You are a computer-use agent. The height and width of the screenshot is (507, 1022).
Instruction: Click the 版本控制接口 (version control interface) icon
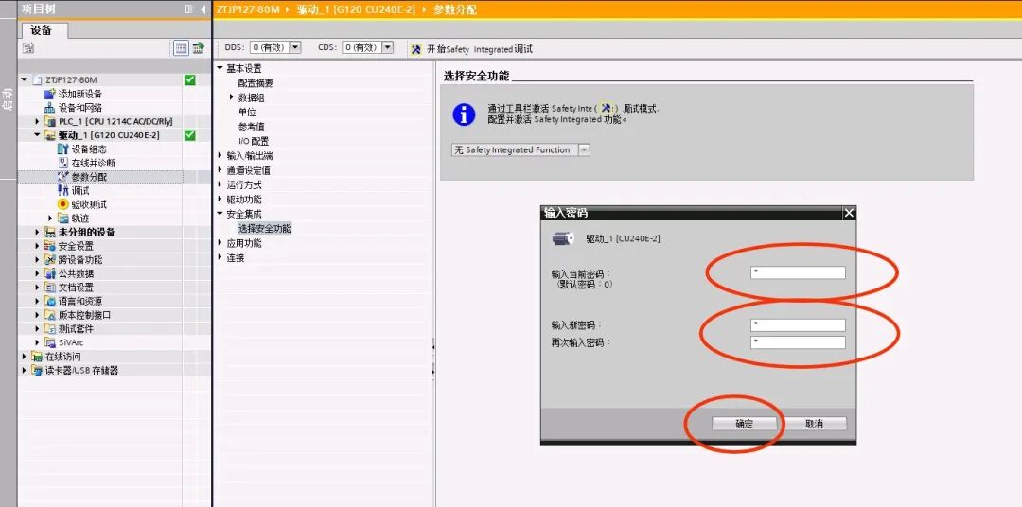pyautogui.click(x=50, y=315)
